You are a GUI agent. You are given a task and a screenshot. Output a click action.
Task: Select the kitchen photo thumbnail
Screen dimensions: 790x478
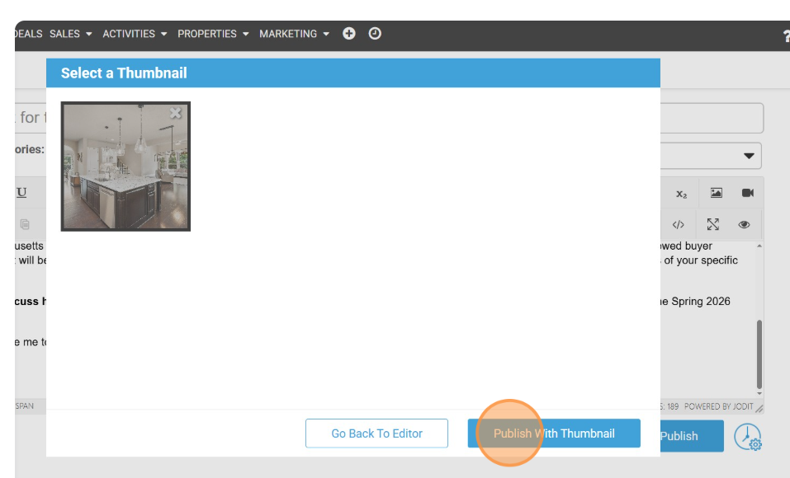click(x=125, y=166)
